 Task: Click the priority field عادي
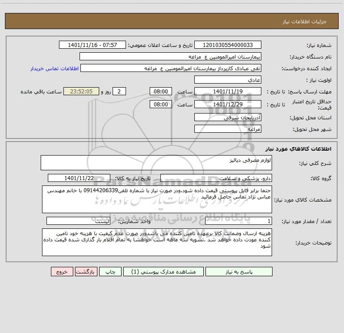(228, 80)
